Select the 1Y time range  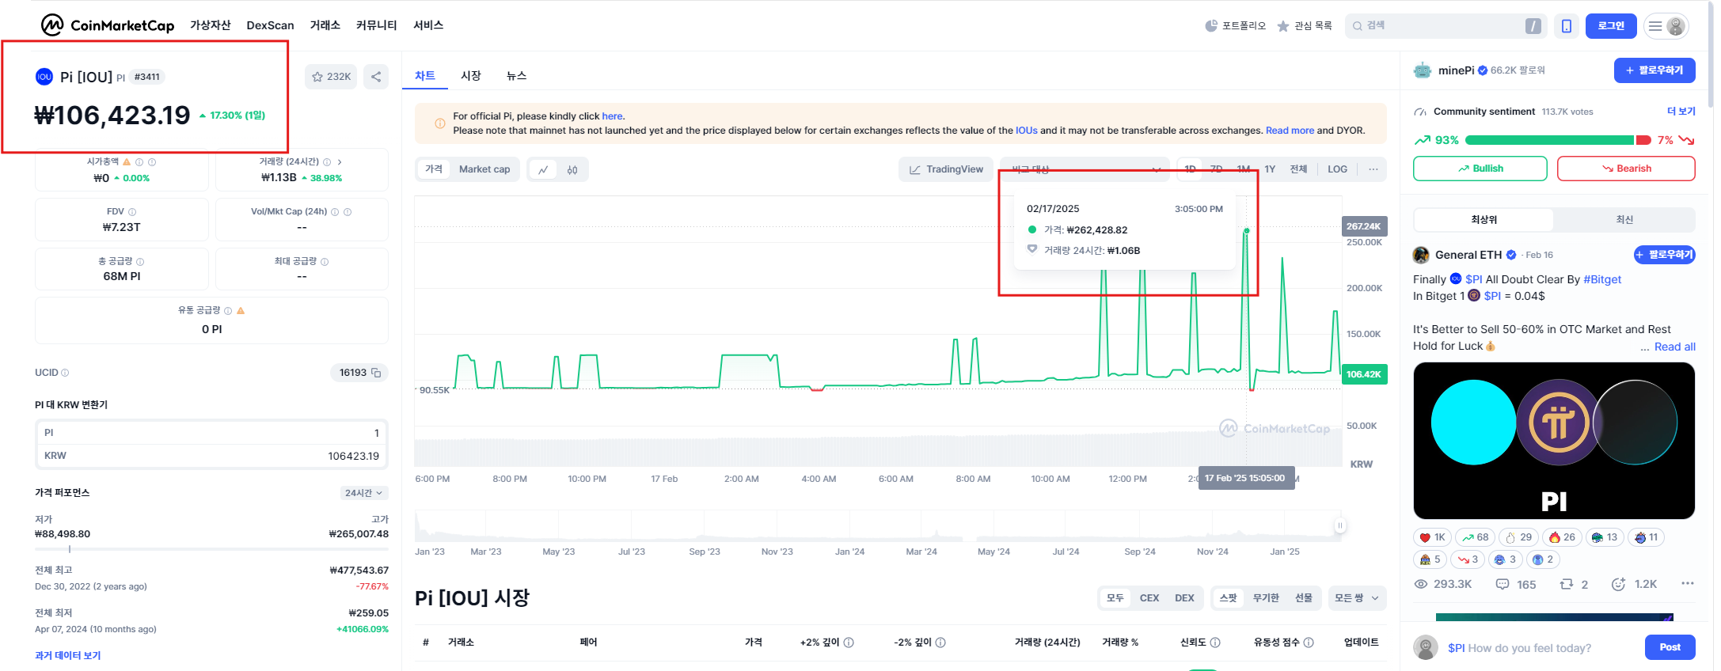pos(1270,169)
